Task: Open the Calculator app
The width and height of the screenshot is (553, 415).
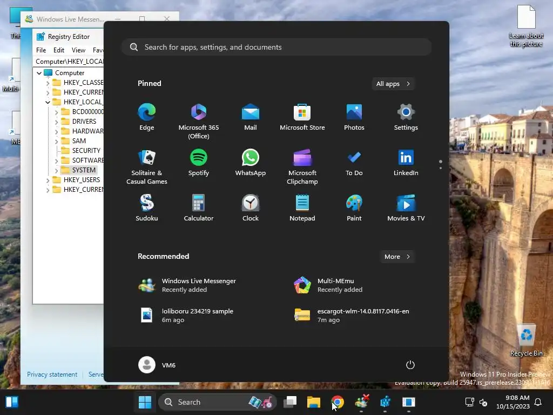Action: click(x=199, y=208)
